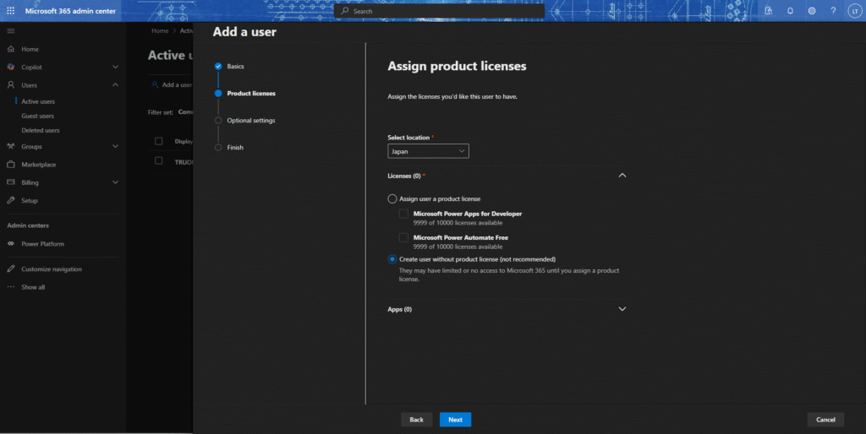The height and width of the screenshot is (434, 866).
Task: Click the Copilot icon in sidebar
Action: [11, 67]
